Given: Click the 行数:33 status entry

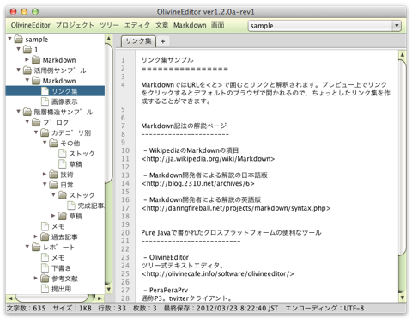Looking at the screenshot, I should point(112,308).
